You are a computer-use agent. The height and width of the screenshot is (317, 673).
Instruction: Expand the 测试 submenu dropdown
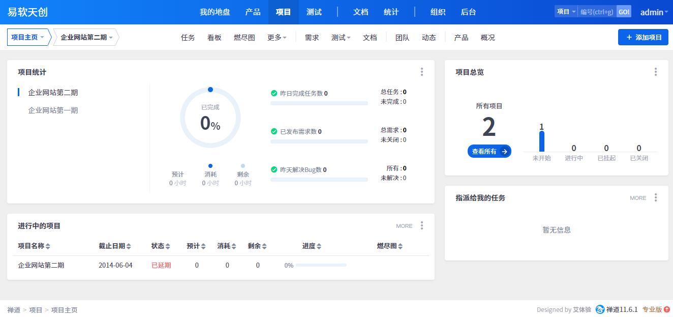point(341,37)
